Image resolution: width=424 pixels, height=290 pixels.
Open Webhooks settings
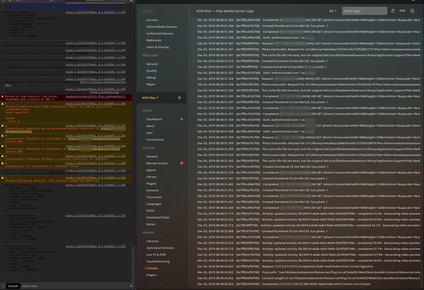[x=154, y=40]
